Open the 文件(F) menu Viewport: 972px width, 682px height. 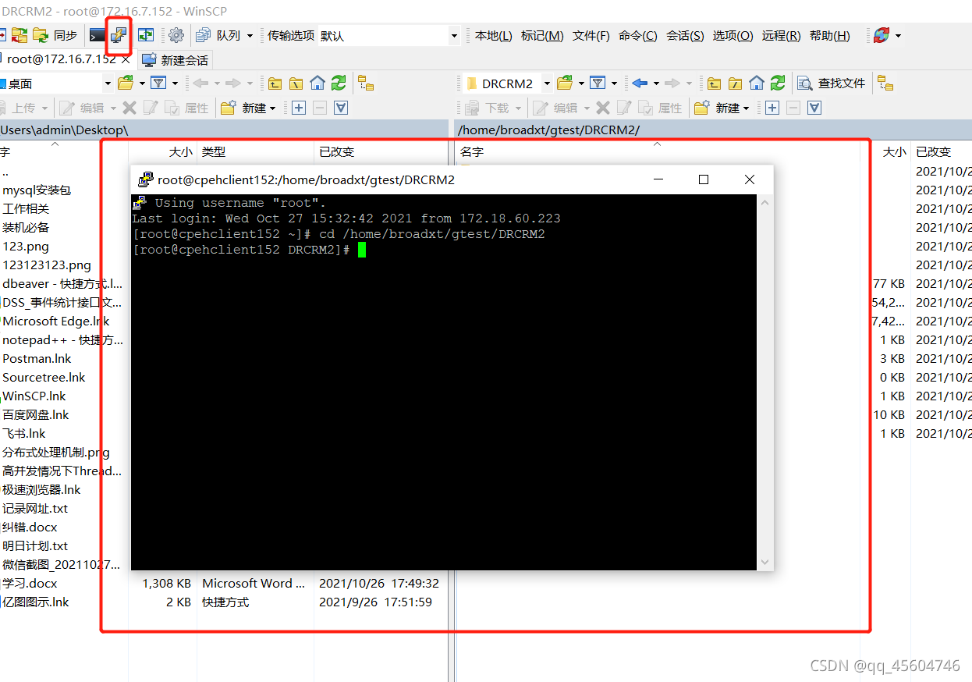point(591,35)
